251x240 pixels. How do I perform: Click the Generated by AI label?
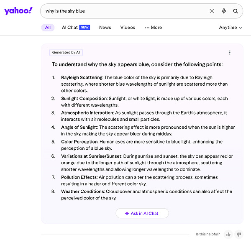tap(66, 53)
